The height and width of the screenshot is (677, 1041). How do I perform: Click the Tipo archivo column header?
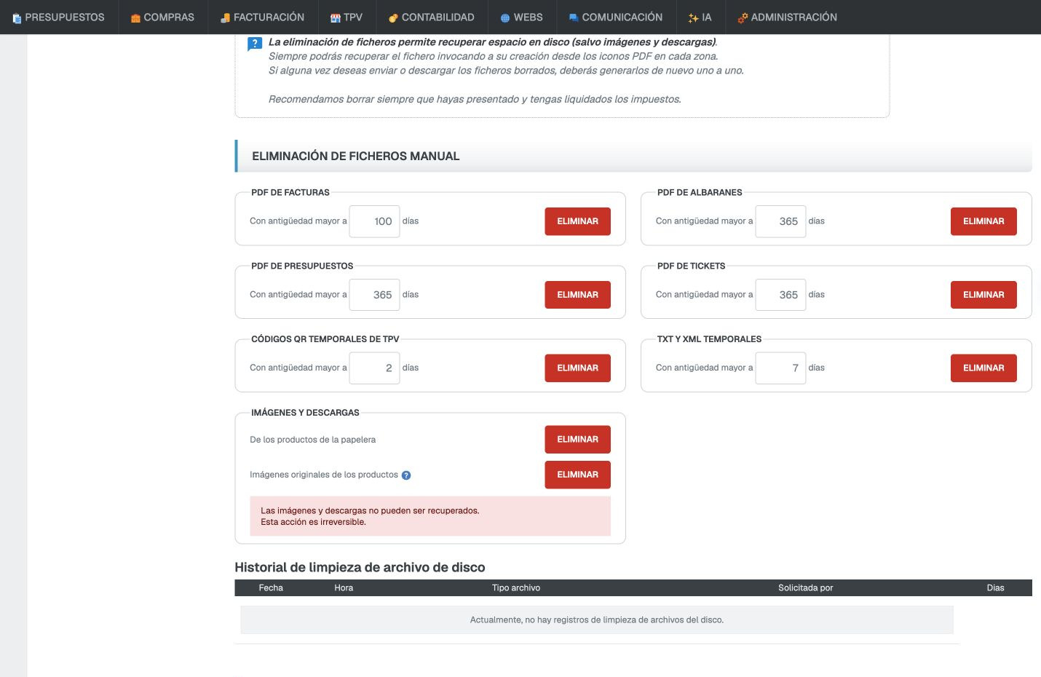coord(516,588)
